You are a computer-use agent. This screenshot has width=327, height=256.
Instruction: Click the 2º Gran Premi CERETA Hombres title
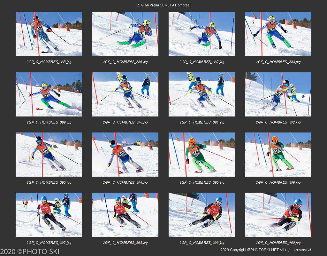(x=163, y=5)
